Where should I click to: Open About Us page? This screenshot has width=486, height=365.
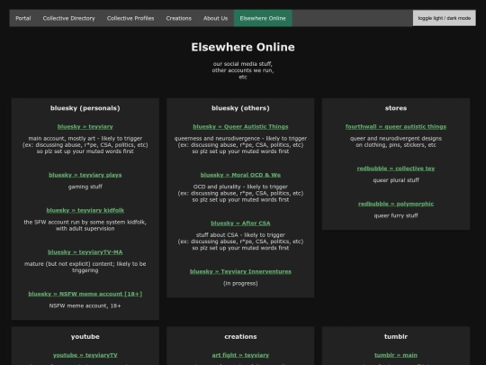tap(216, 18)
